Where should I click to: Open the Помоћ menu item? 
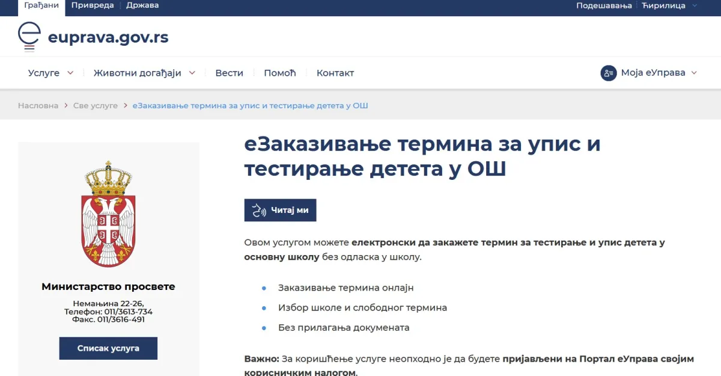pyautogui.click(x=280, y=73)
